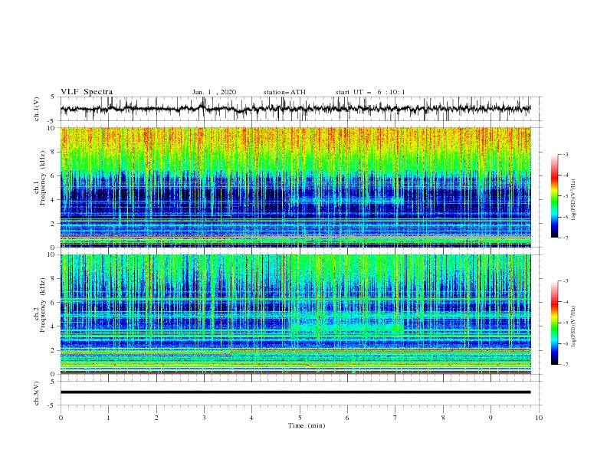
Task: Click the time axis tick label "6"
Action: click(x=347, y=418)
